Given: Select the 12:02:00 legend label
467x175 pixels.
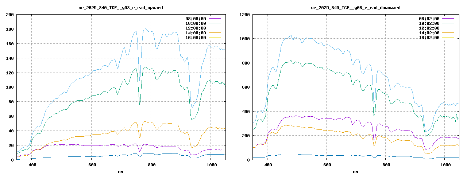Looking at the screenshot, I should pyautogui.click(x=429, y=28).
